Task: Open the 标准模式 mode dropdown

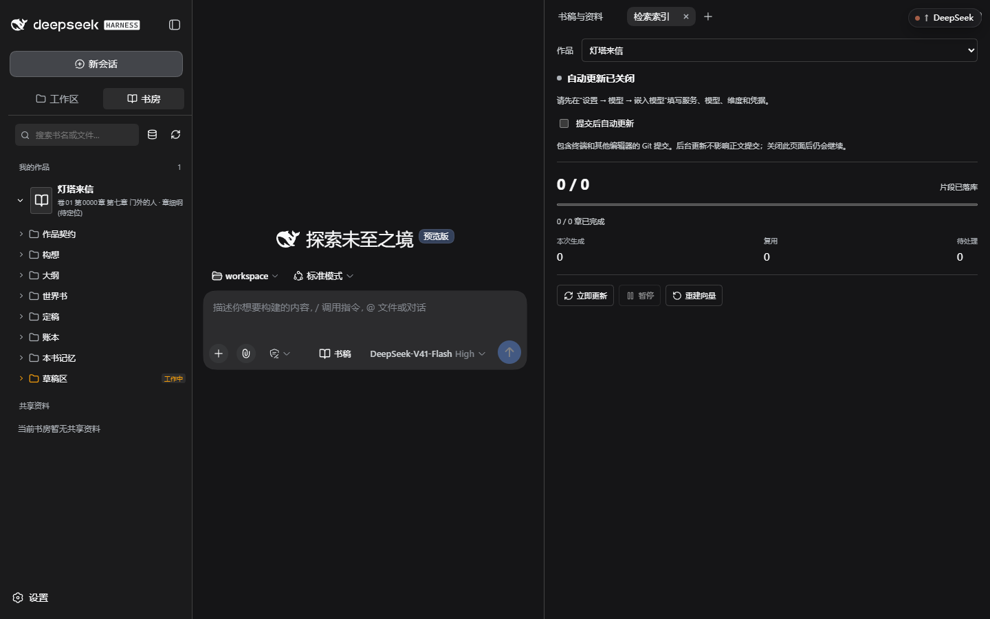Action: point(323,276)
